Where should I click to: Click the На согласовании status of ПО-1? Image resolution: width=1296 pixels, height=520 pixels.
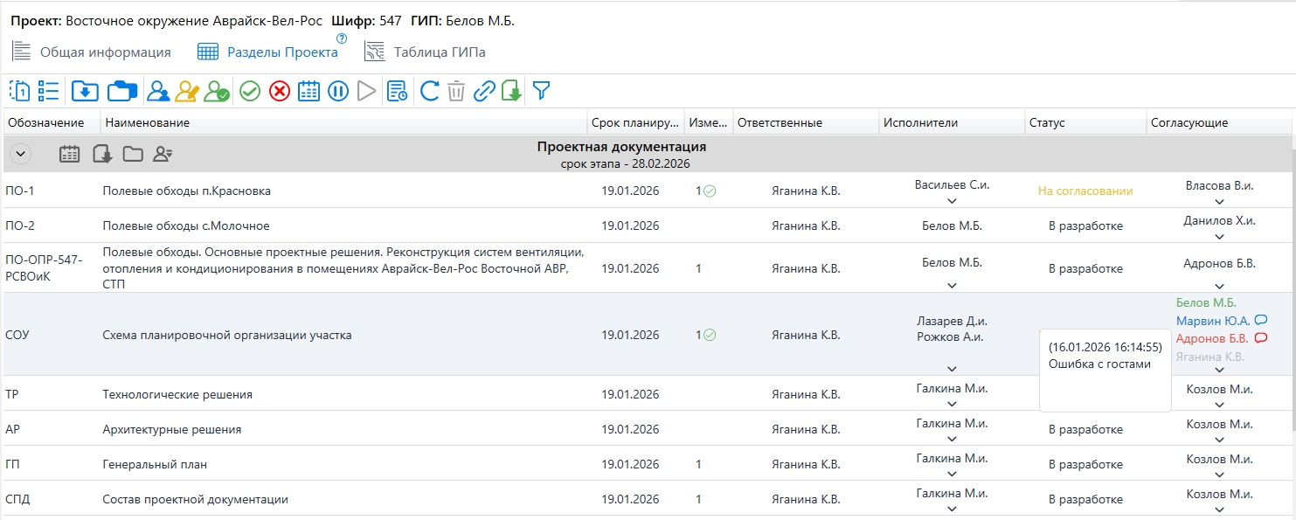[1085, 191]
